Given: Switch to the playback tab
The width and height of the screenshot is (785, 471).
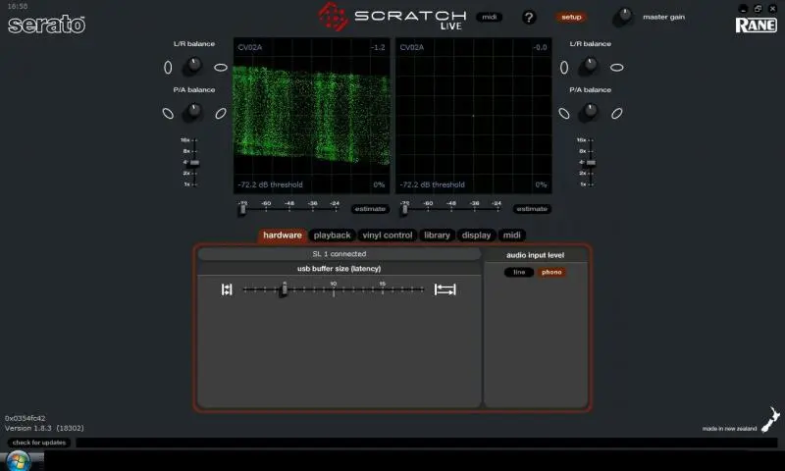Looking at the screenshot, I should (332, 235).
